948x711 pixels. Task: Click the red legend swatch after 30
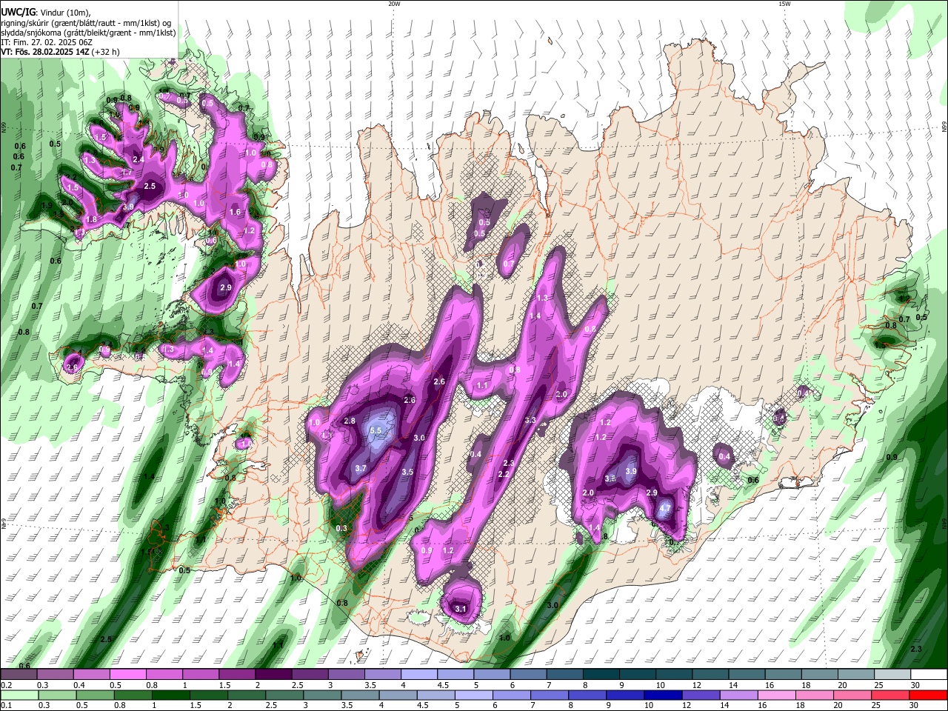928,695
